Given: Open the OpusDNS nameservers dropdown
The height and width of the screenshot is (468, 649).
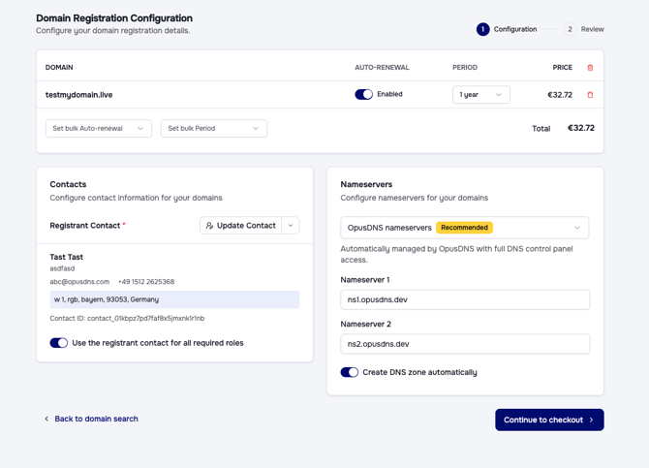Looking at the screenshot, I should point(464,228).
